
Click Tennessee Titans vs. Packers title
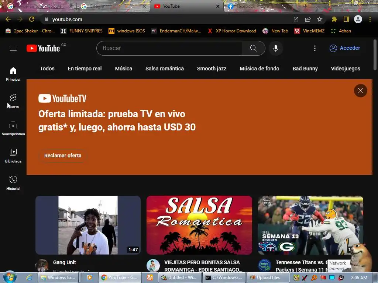[x=301, y=266]
